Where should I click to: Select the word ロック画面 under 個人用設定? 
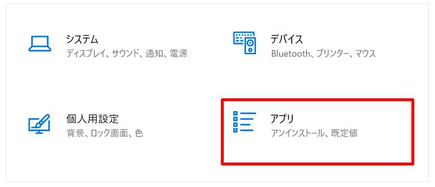[110, 133]
